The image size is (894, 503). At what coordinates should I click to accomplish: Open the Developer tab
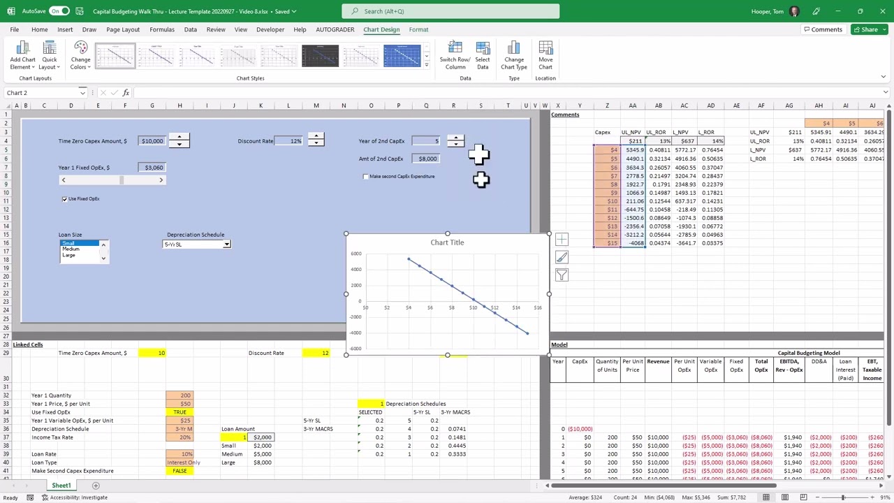coord(270,29)
